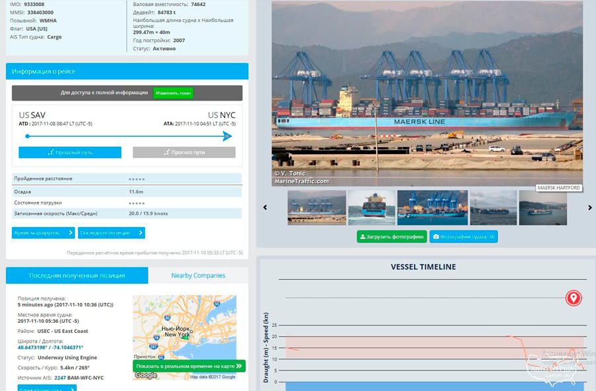Image resolution: width=596 pixels, height=391 pixels.
Task: Click the Google logo on the mini map
Action: point(146,375)
